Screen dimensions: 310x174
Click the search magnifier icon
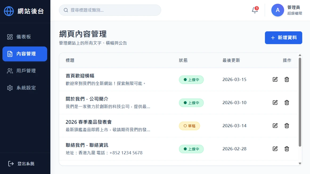[x=66, y=10]
